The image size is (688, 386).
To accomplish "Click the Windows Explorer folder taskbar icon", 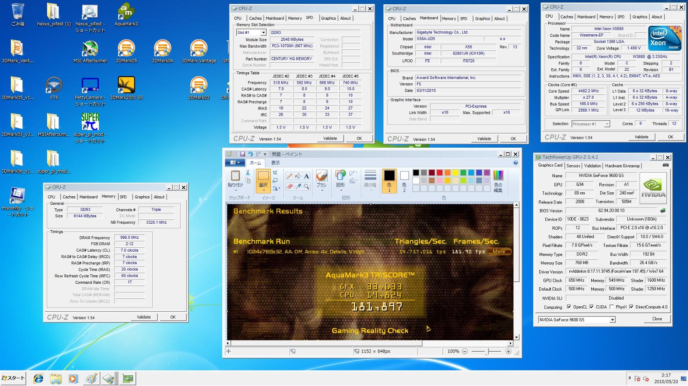I will [55, 379].
